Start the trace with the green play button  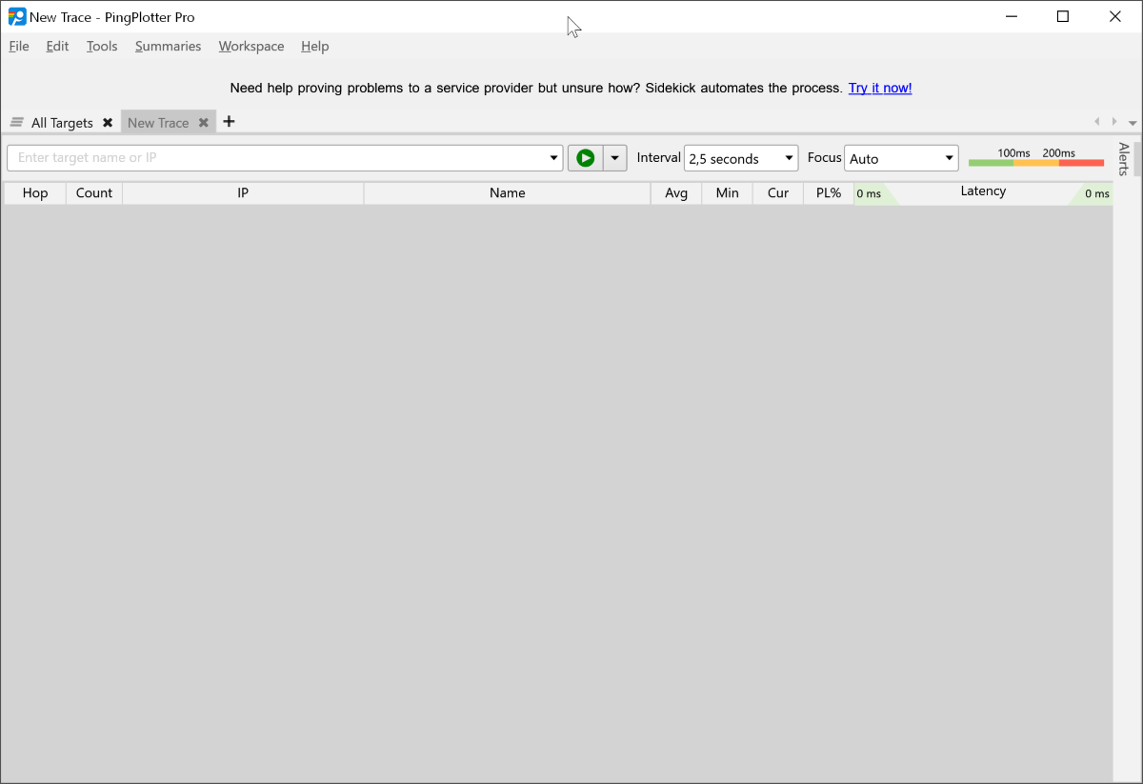pos(586,158)
